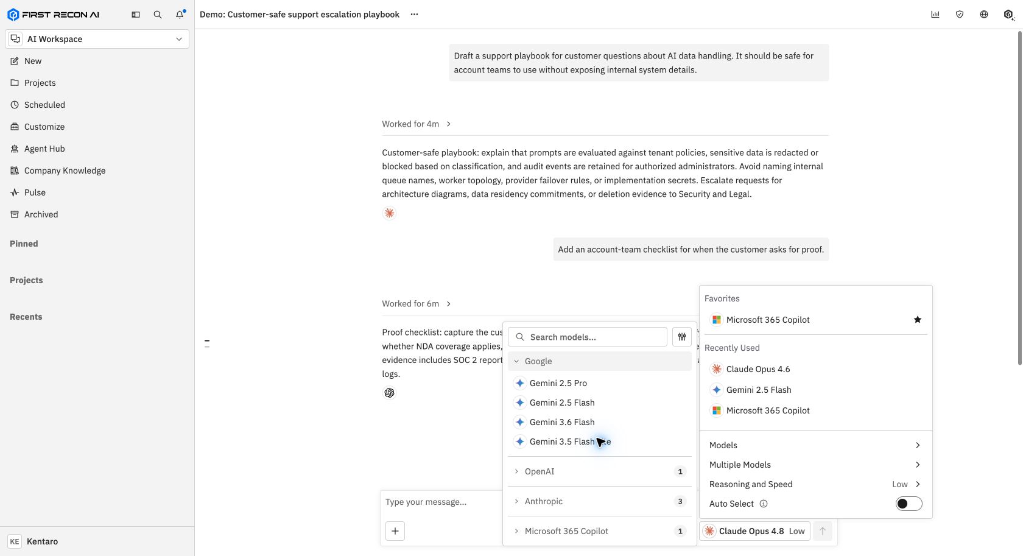Click Claude Opus 4.8 model selector
The height and width of the screenshot is (556, 1023).
coord(755,531)
